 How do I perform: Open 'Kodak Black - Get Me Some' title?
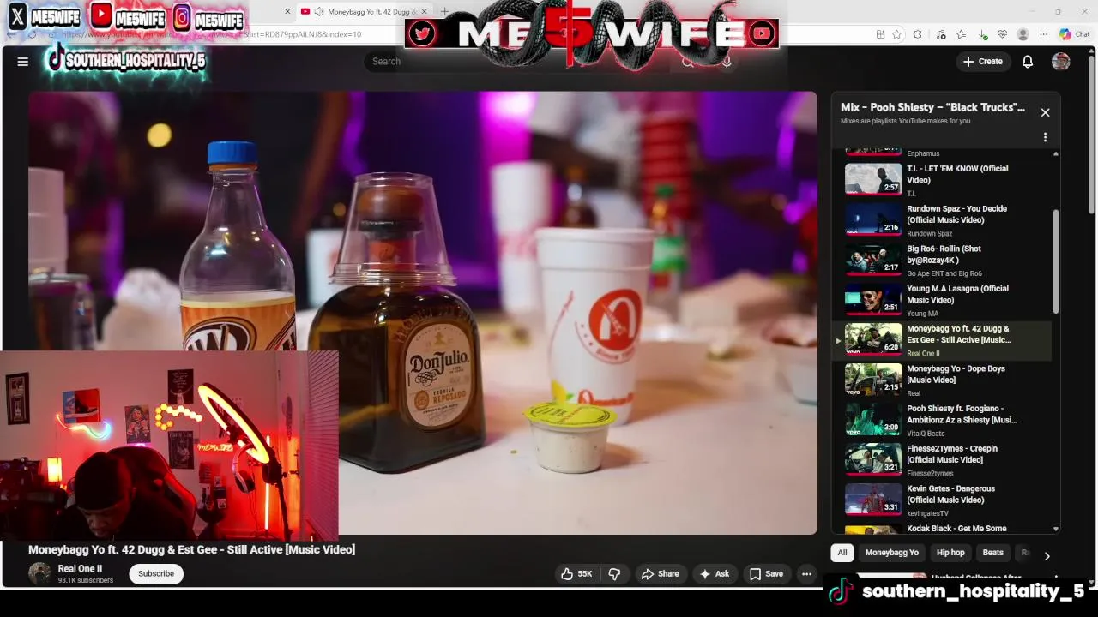click(956, 529)
